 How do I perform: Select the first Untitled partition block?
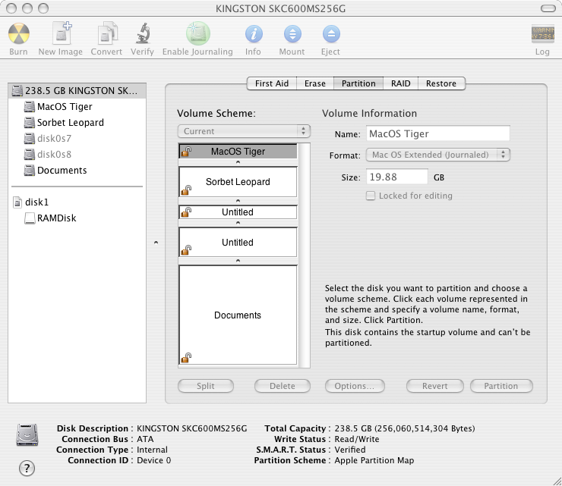(238, 212)
